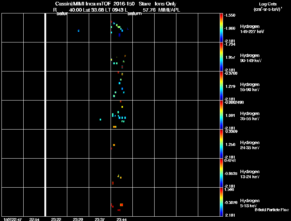Click the '1.566' color scale value
The width and height of the screenshot is (291, 221).
[229, 189]
